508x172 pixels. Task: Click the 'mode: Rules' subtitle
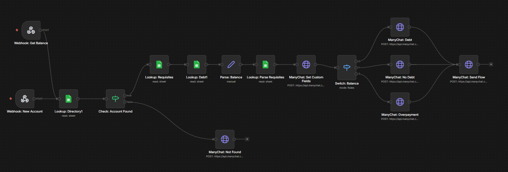[x=347, y=88]
